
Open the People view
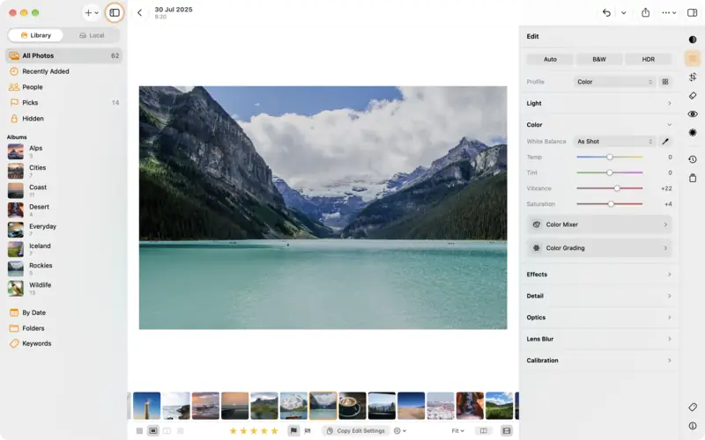63,87
